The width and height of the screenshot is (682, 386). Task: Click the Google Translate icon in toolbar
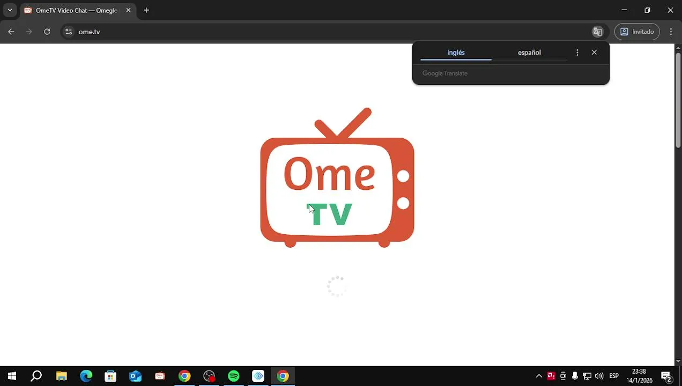click(x=597, y=32)
